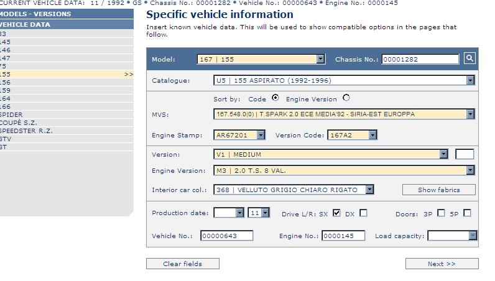Image resolution: width=495 pixels, height=281 pixels.
Task: Open the Version Code 167A2 dropdown
Action: click(x=372, y=135)
